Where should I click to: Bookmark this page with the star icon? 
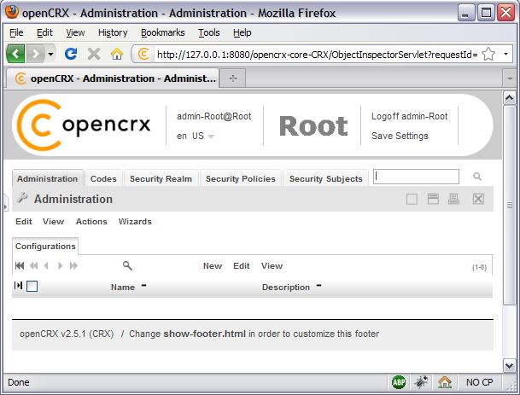[488, 54]
